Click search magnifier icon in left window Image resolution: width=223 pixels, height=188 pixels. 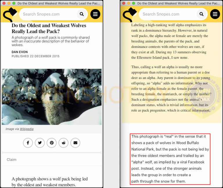(82, 14)
